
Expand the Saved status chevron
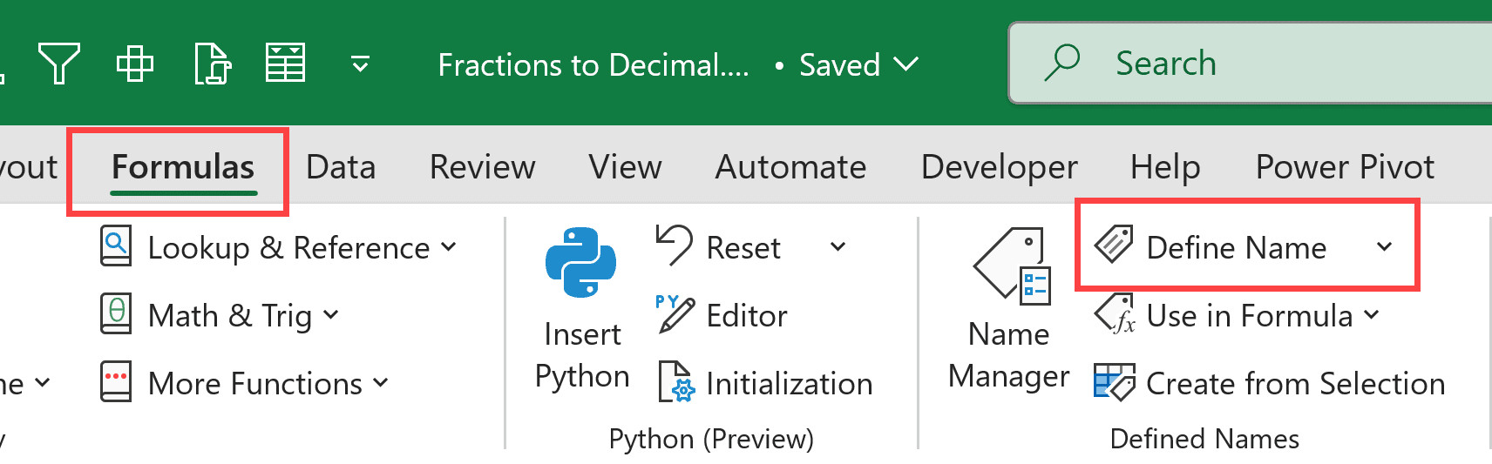[906, 64]
